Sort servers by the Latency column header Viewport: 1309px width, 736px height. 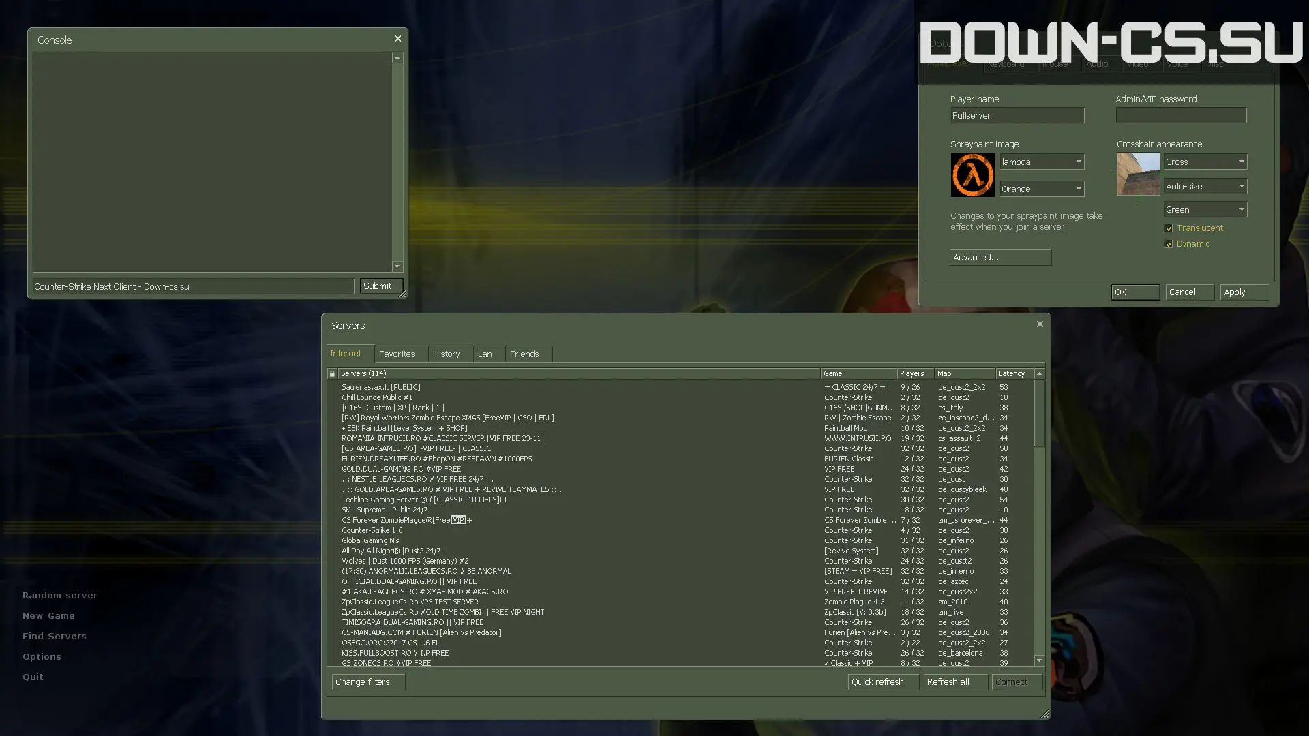point(1014,373)
